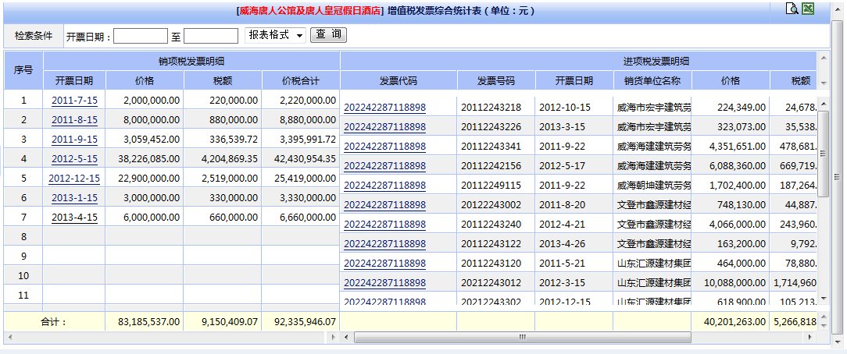This screenshot has height=354, width=847.
Task: Focus the 开票日期 start date field
Action: 141,36
